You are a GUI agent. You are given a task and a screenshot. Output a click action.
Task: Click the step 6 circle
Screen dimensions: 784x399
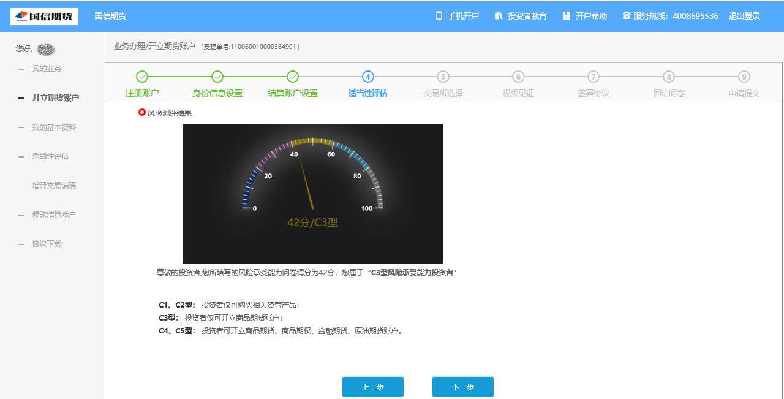518,77
